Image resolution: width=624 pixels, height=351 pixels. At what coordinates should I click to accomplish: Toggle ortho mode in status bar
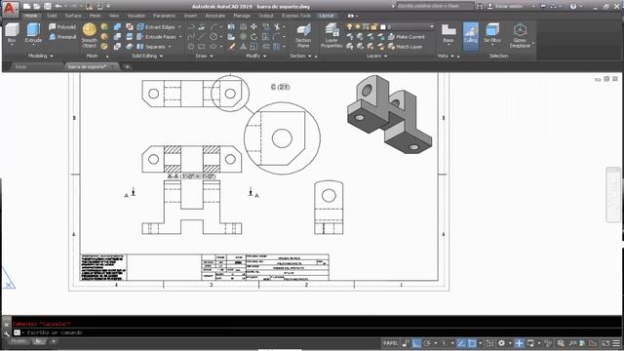pos(416,343)
